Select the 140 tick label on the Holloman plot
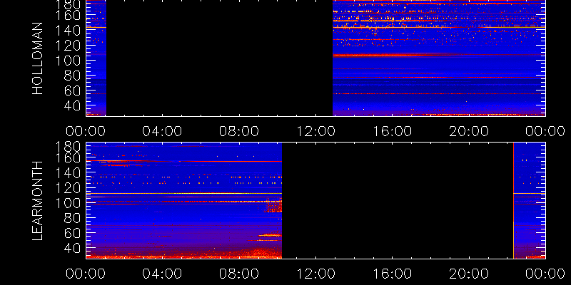 coord(67,30)
